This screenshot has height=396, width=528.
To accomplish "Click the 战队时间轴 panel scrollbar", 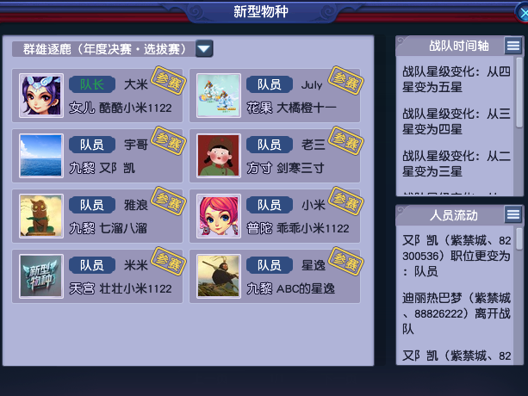I will [519, 127].
